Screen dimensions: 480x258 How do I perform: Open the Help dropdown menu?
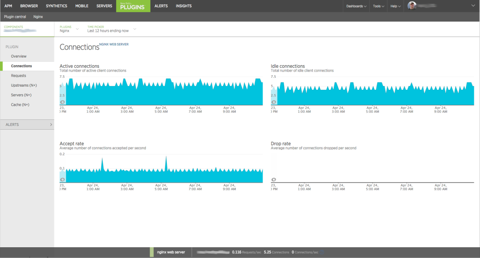(x=396, y=6)
